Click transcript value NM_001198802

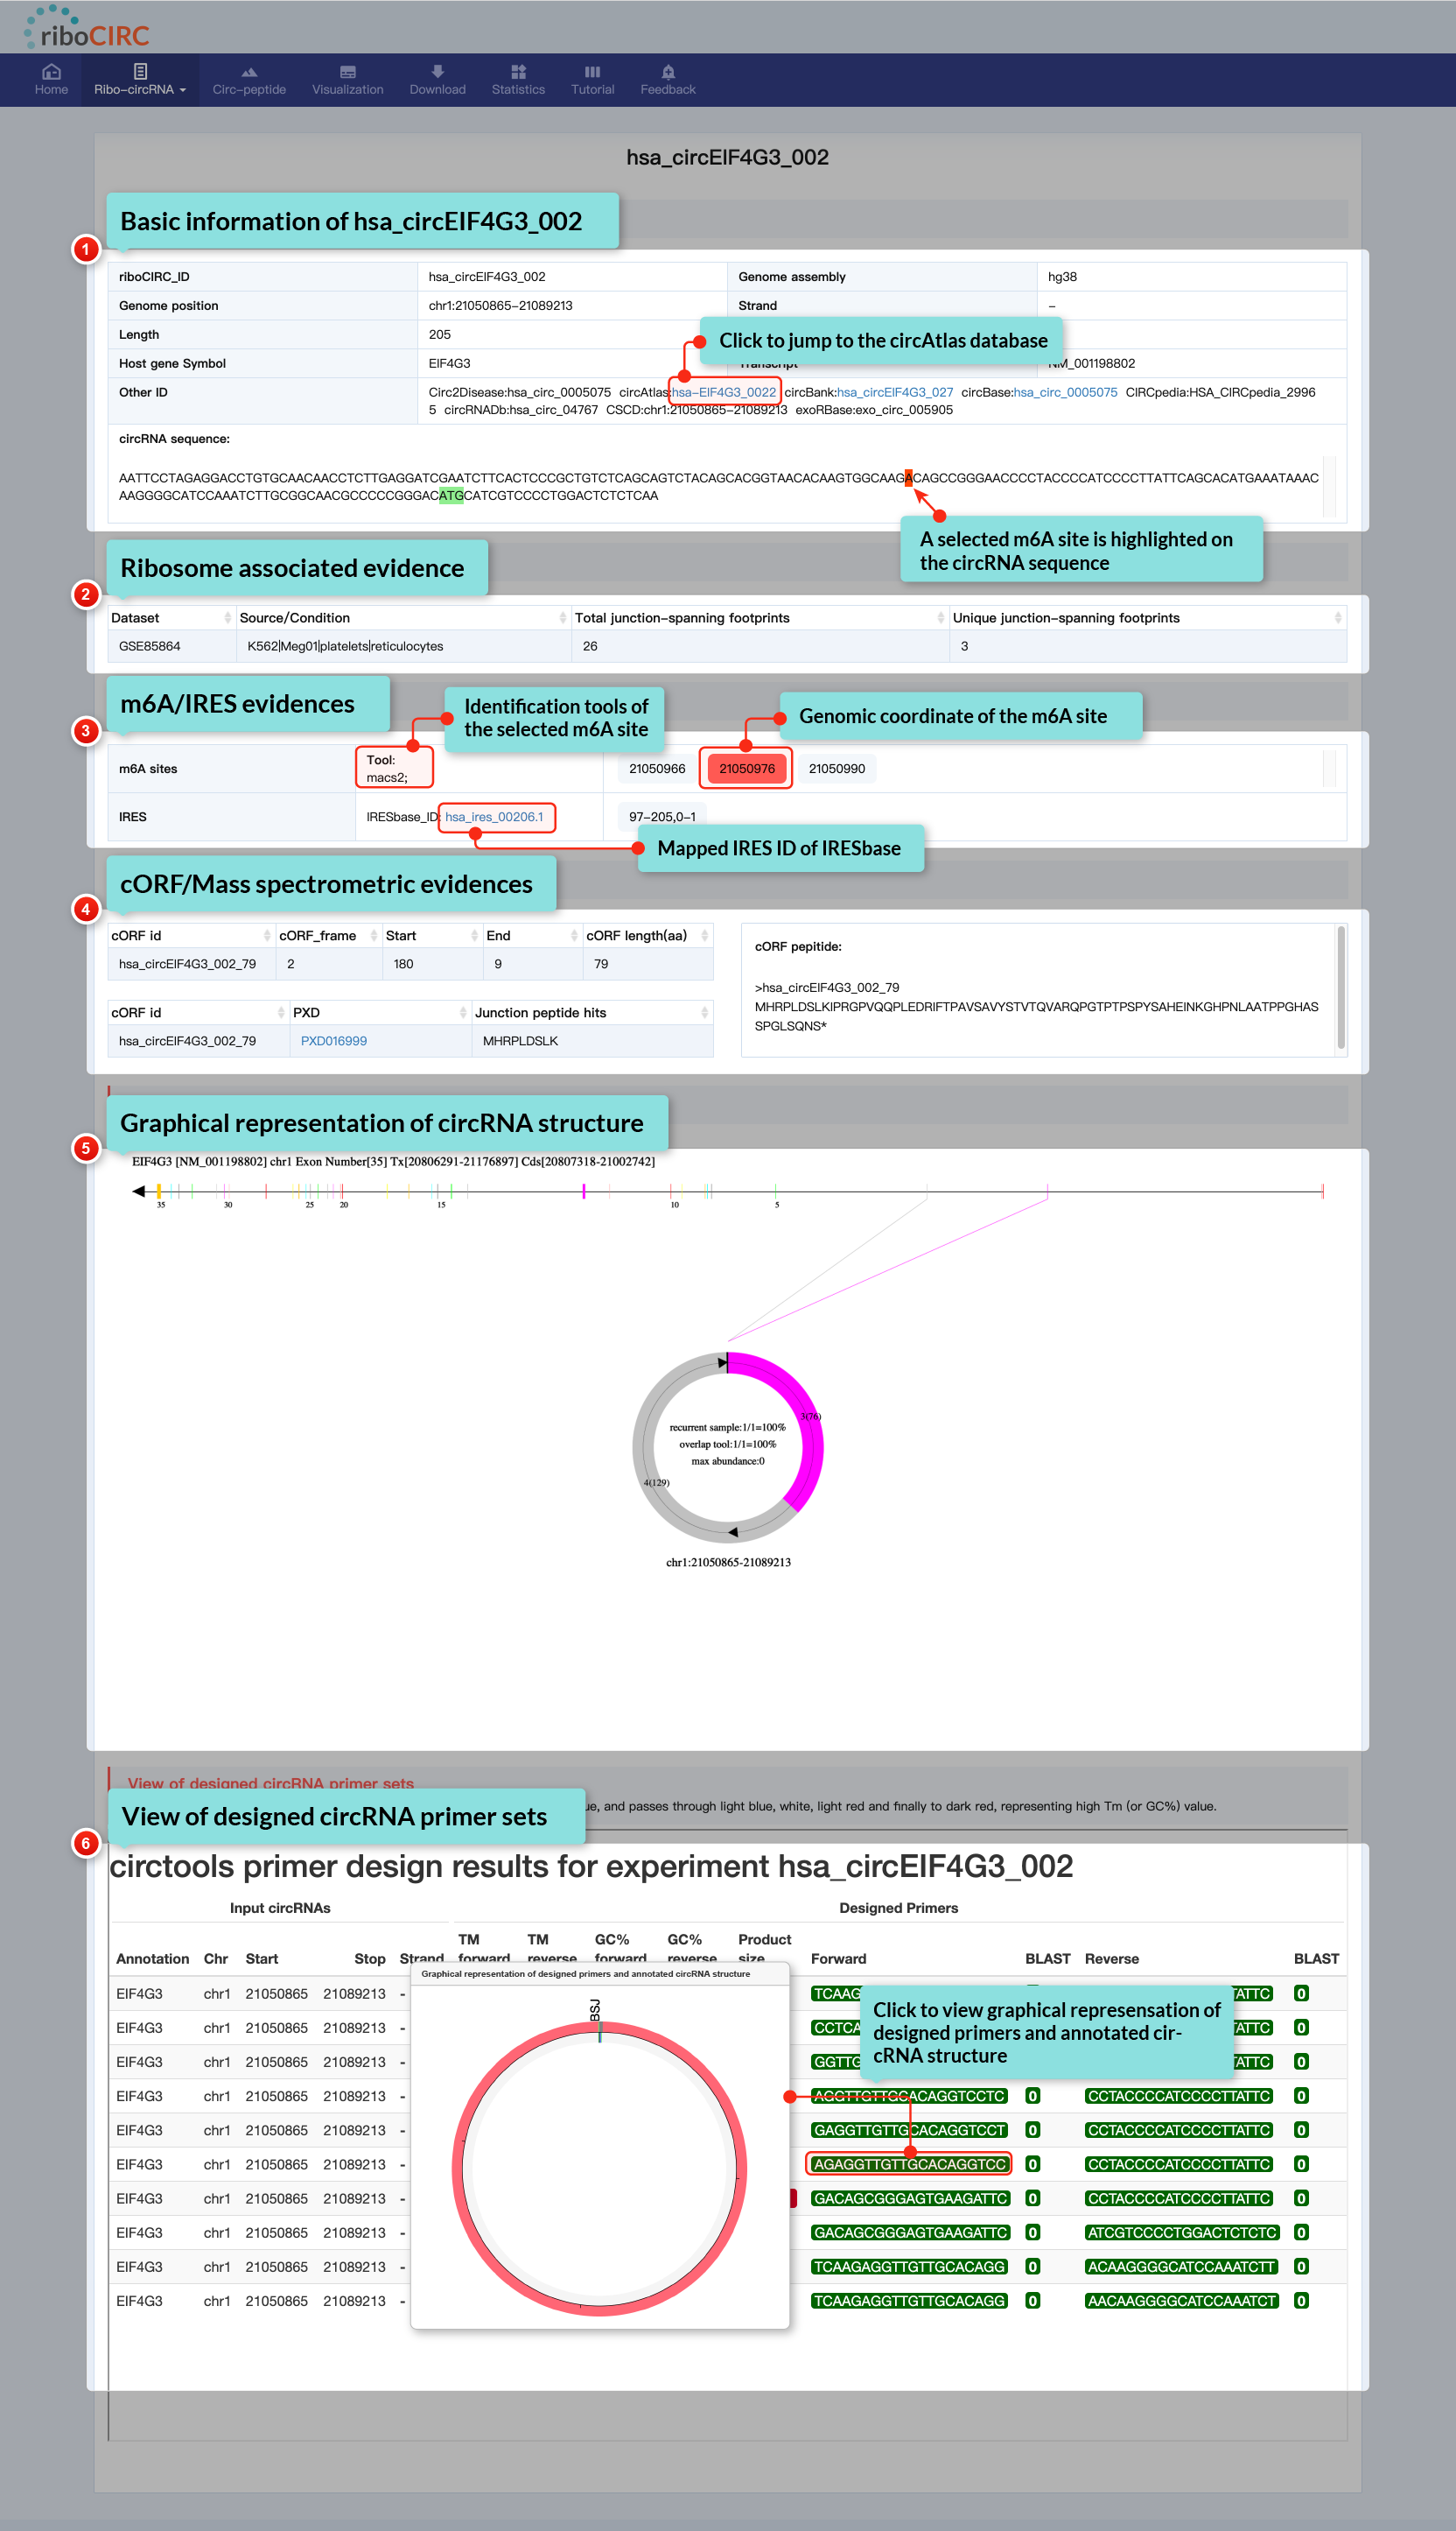coord(1091,363)
